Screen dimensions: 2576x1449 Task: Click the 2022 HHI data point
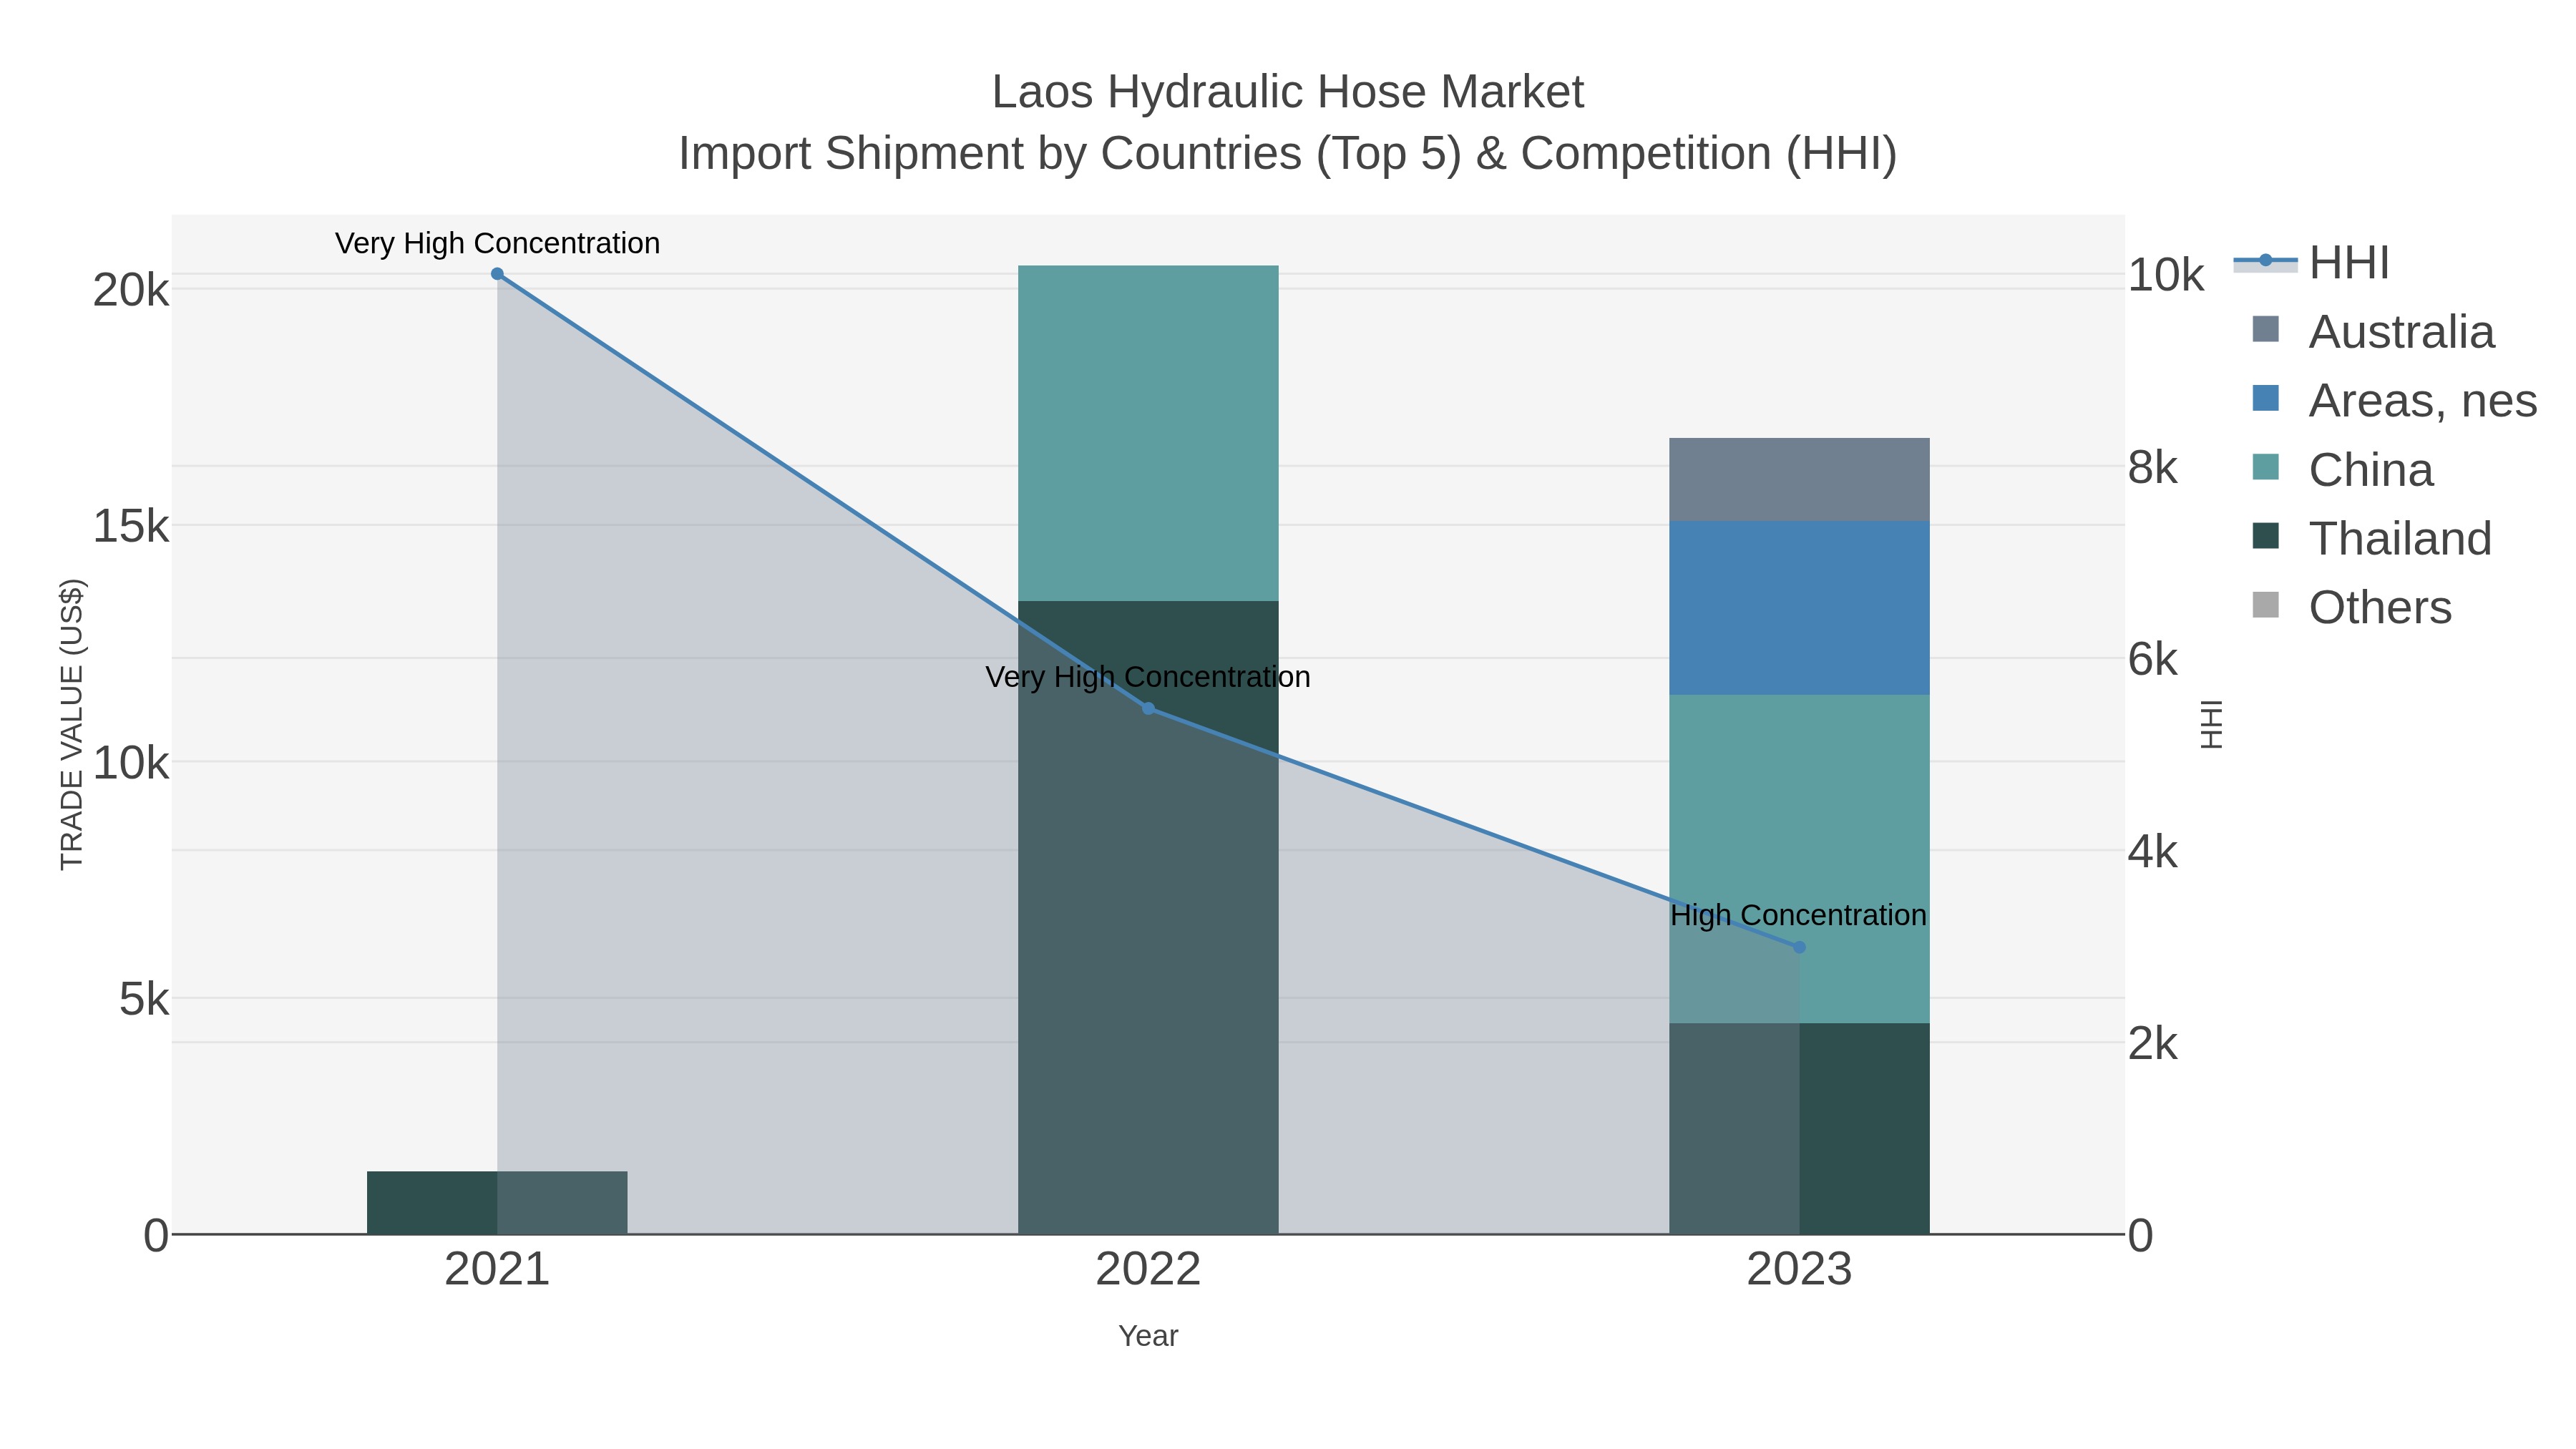pos(1148,709)
